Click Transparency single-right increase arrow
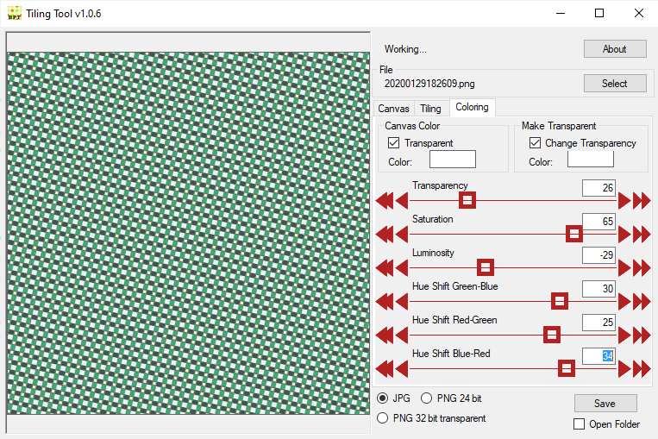Screen dimensions: 658x439 pos(624,201)
